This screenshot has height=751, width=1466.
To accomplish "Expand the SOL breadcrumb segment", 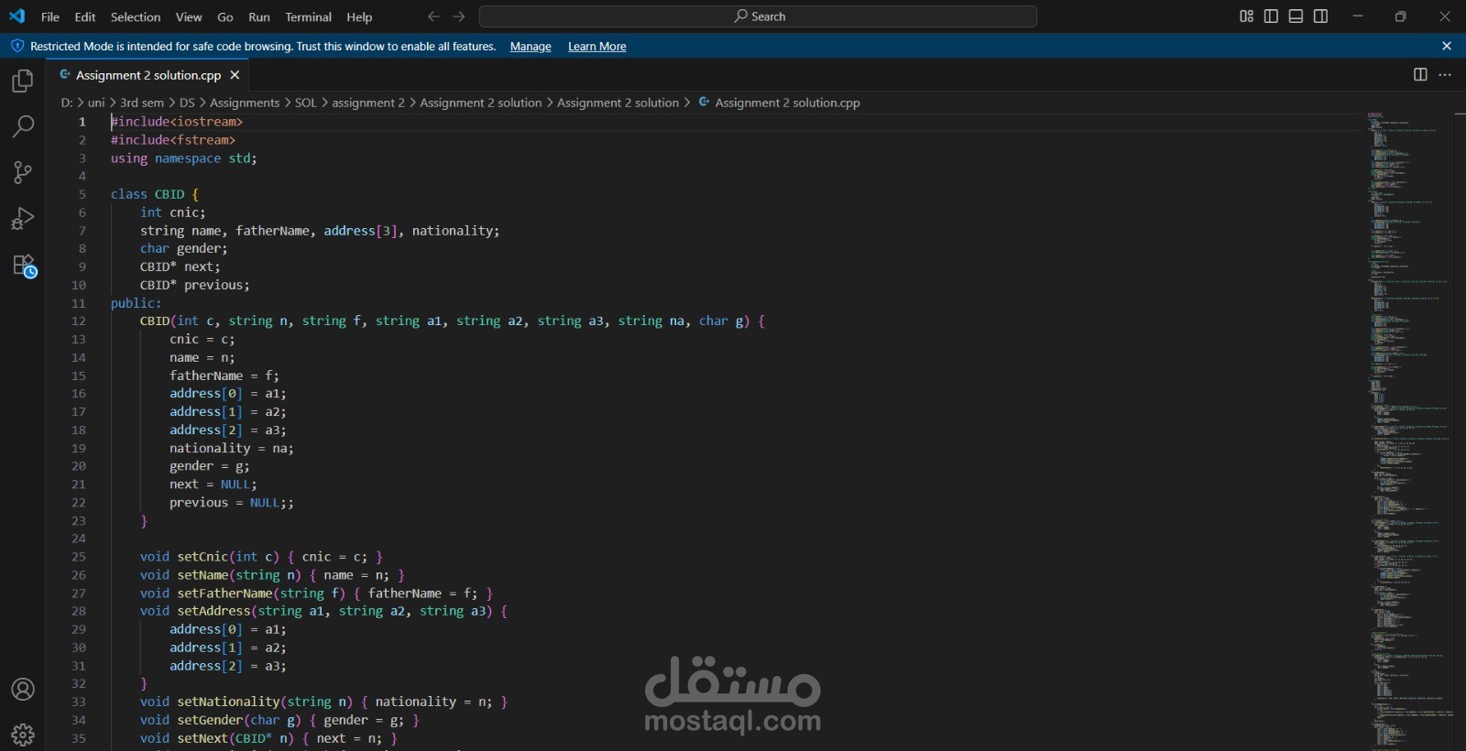I will (305, 103).
